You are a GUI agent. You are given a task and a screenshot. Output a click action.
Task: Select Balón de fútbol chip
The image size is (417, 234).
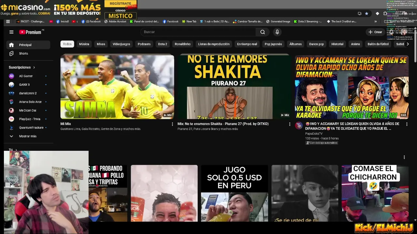[x=378, y=44]
